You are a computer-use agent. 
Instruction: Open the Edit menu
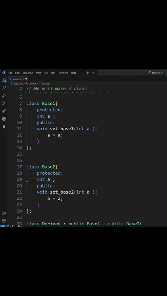[x=17, y=73]
